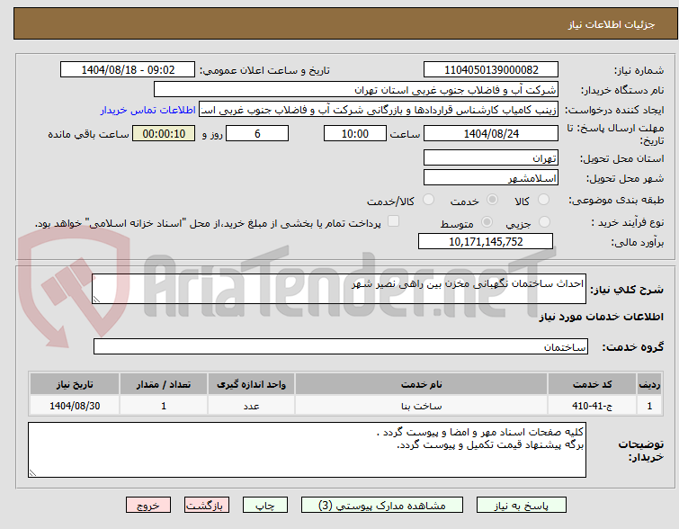Click the buyer organization name field
Image resolution: width=679 pixels, height=529 pixels.
356,90
